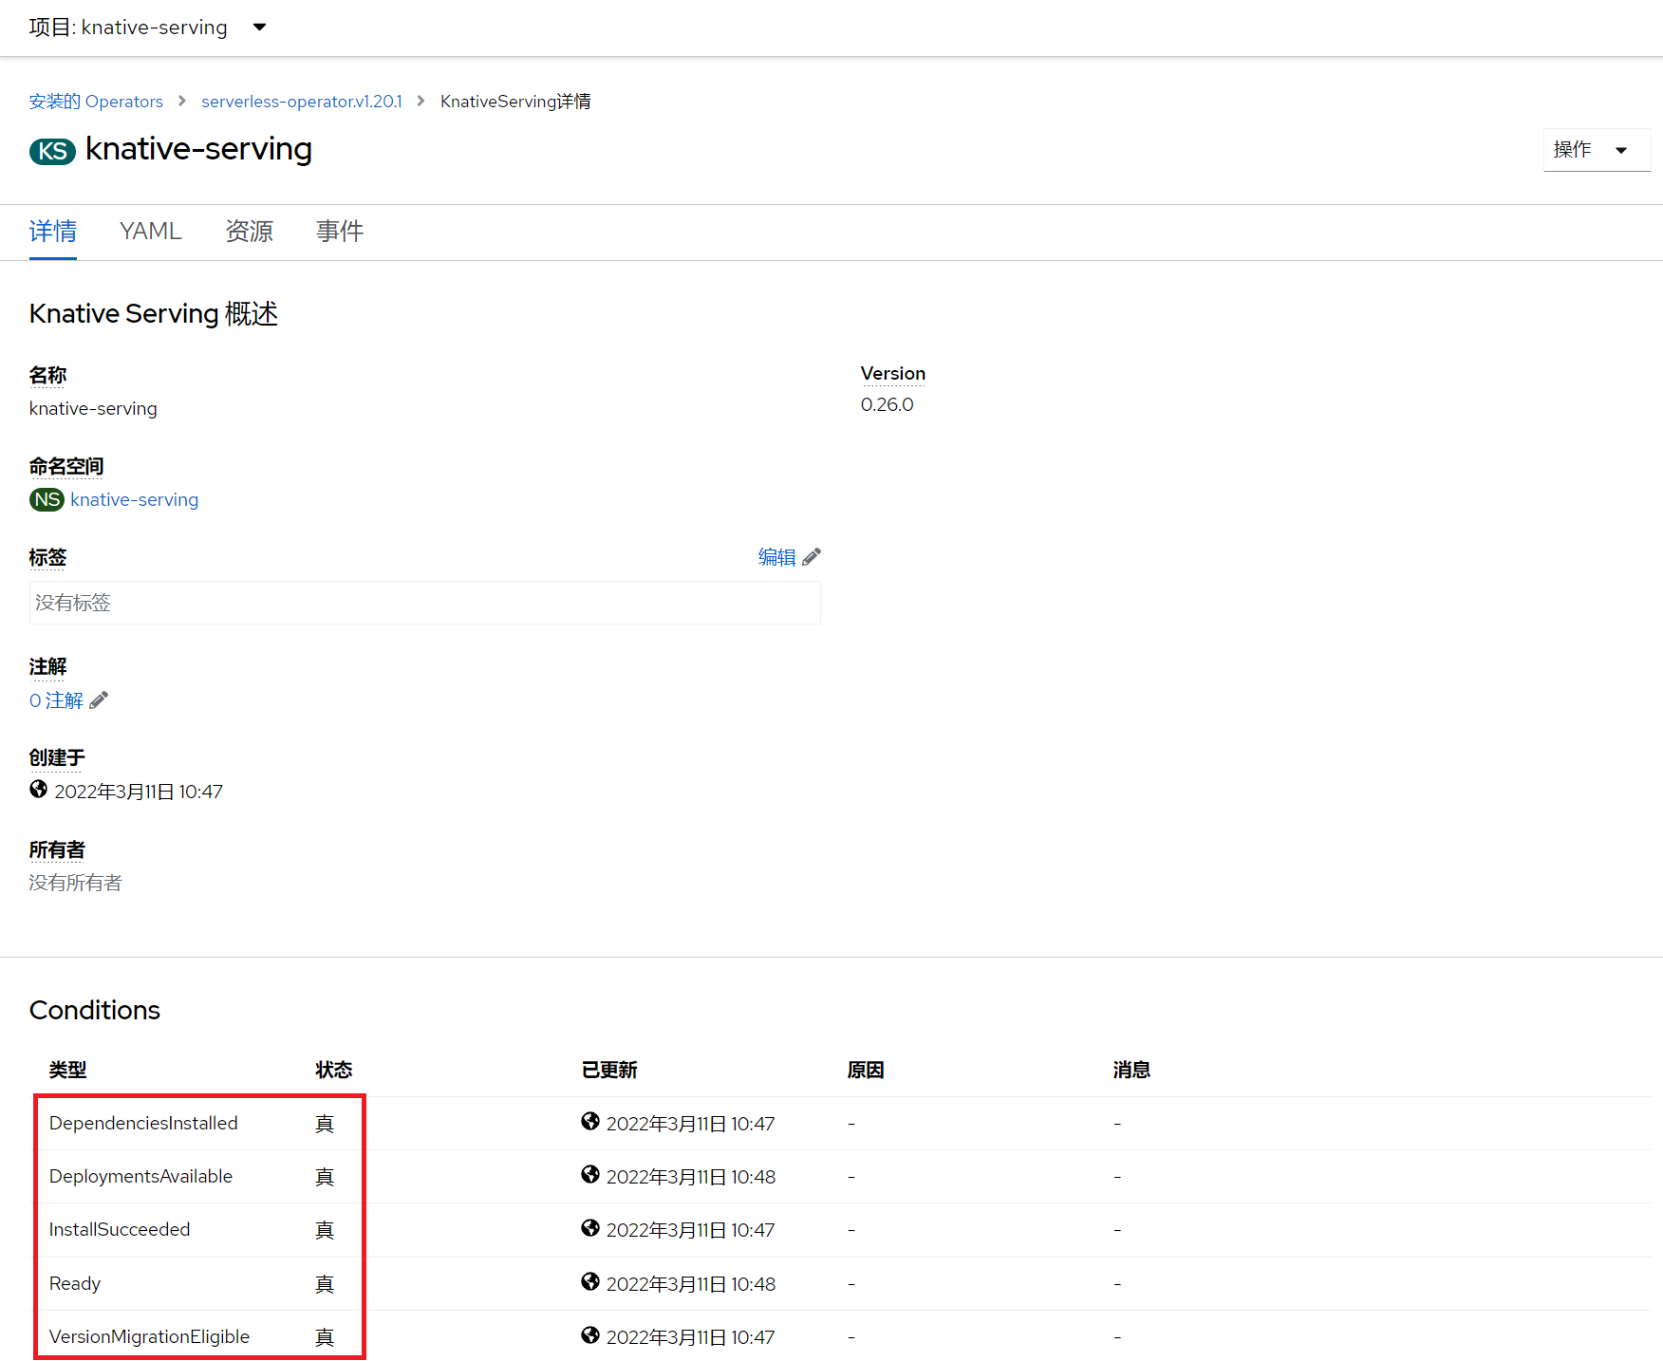Click the 消息 column header
This screenshot has height=1361, width=1663.
click(x=1131, y=1071)
